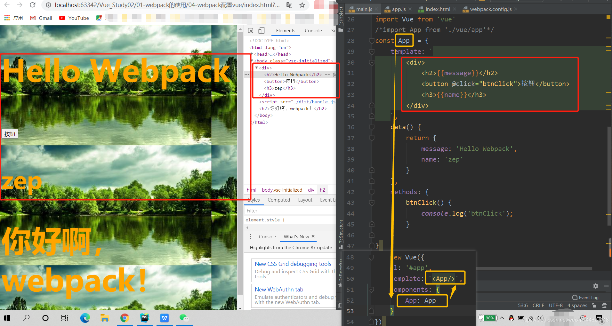The width and height of the screenshot is (612, 326).
Task: Click the styles Filter field
Action: pyautogui.click(x=290, y=211)
